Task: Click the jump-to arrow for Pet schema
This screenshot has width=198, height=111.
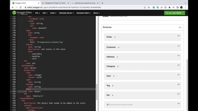Action: click(179, 94)
